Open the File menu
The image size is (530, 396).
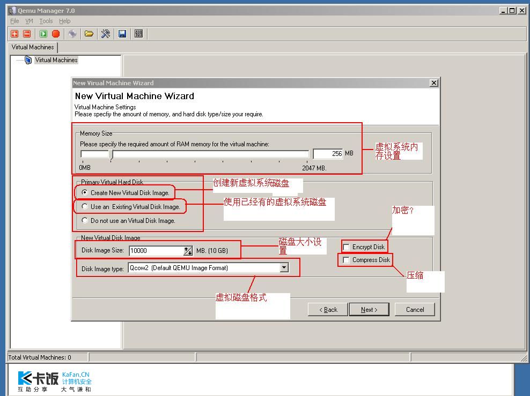click(14, 21)
